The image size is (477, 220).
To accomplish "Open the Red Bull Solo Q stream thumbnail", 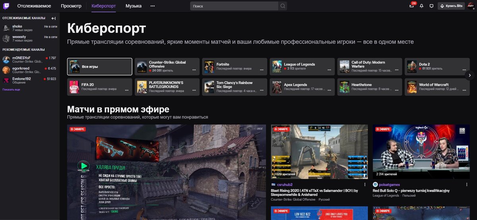I will tap(421, 152).
